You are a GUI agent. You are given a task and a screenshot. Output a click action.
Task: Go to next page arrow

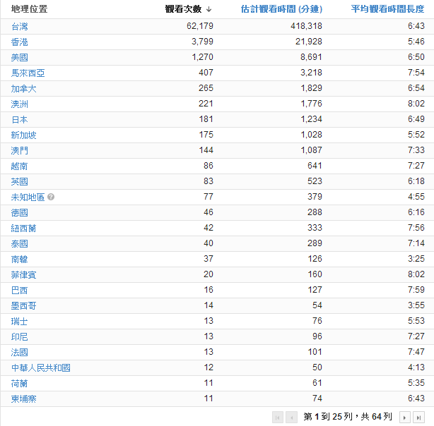coord(404,417)
